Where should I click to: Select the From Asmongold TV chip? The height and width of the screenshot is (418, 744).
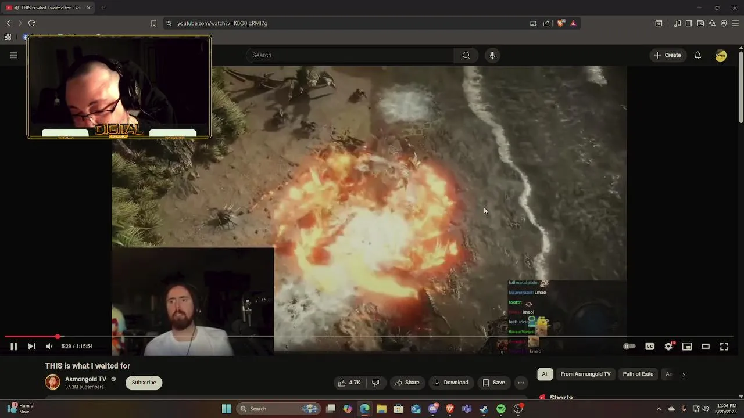pyautogui.click(x=585, y=374)
